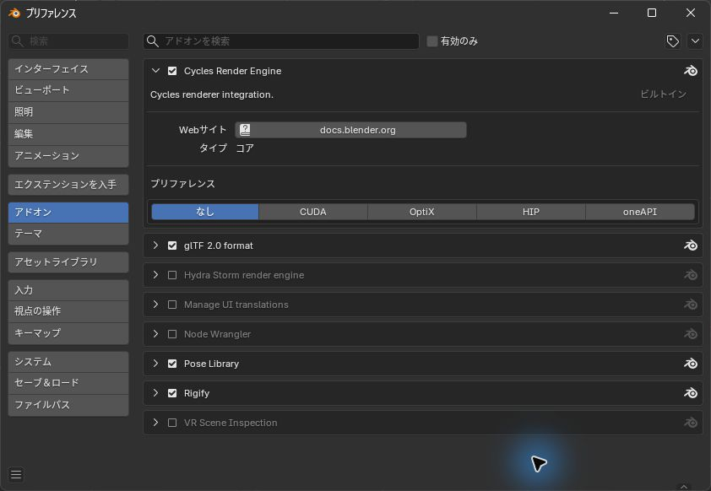Screen dimensions: 711x491
Task: Click the magnifier icon in add-on search
Action: pos(153,41)
